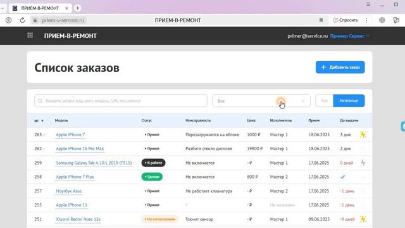
Task: Open the apps grid menu icon
Action: (30, 35)
